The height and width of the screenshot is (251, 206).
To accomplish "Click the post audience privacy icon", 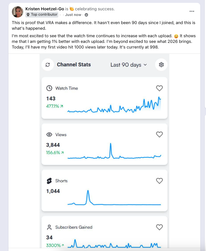I will click(86, 15).
